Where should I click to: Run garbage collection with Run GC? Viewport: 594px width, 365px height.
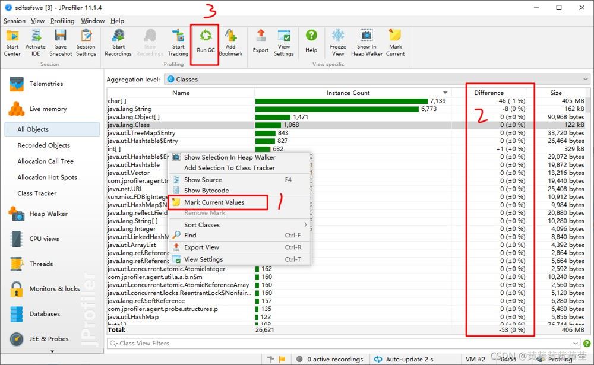tap(206, 42)
